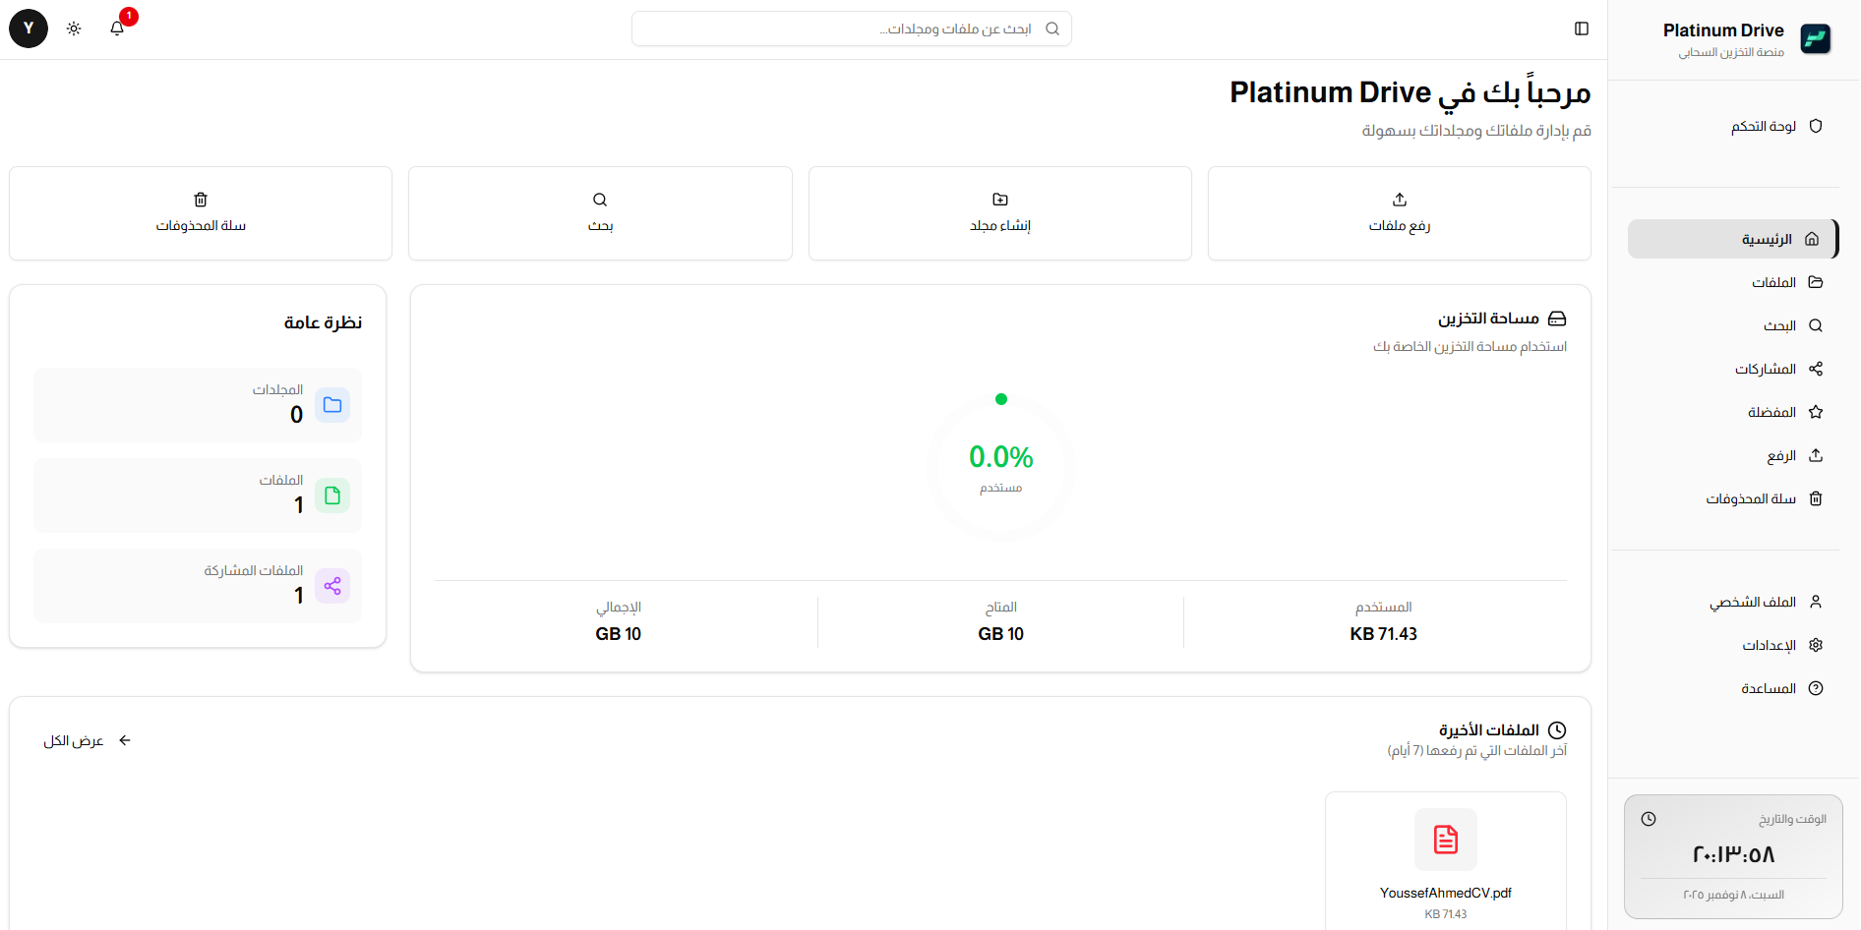Click the 0.0% storage usage ring
The height and width of the screenshot is (930, 1861).
pyautogui.click(x=1001, y=467)
